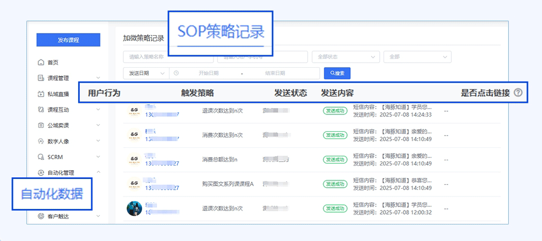542x241 pixels.
Task: Click the 发布课程 button
Action: [x=68, y=40]
